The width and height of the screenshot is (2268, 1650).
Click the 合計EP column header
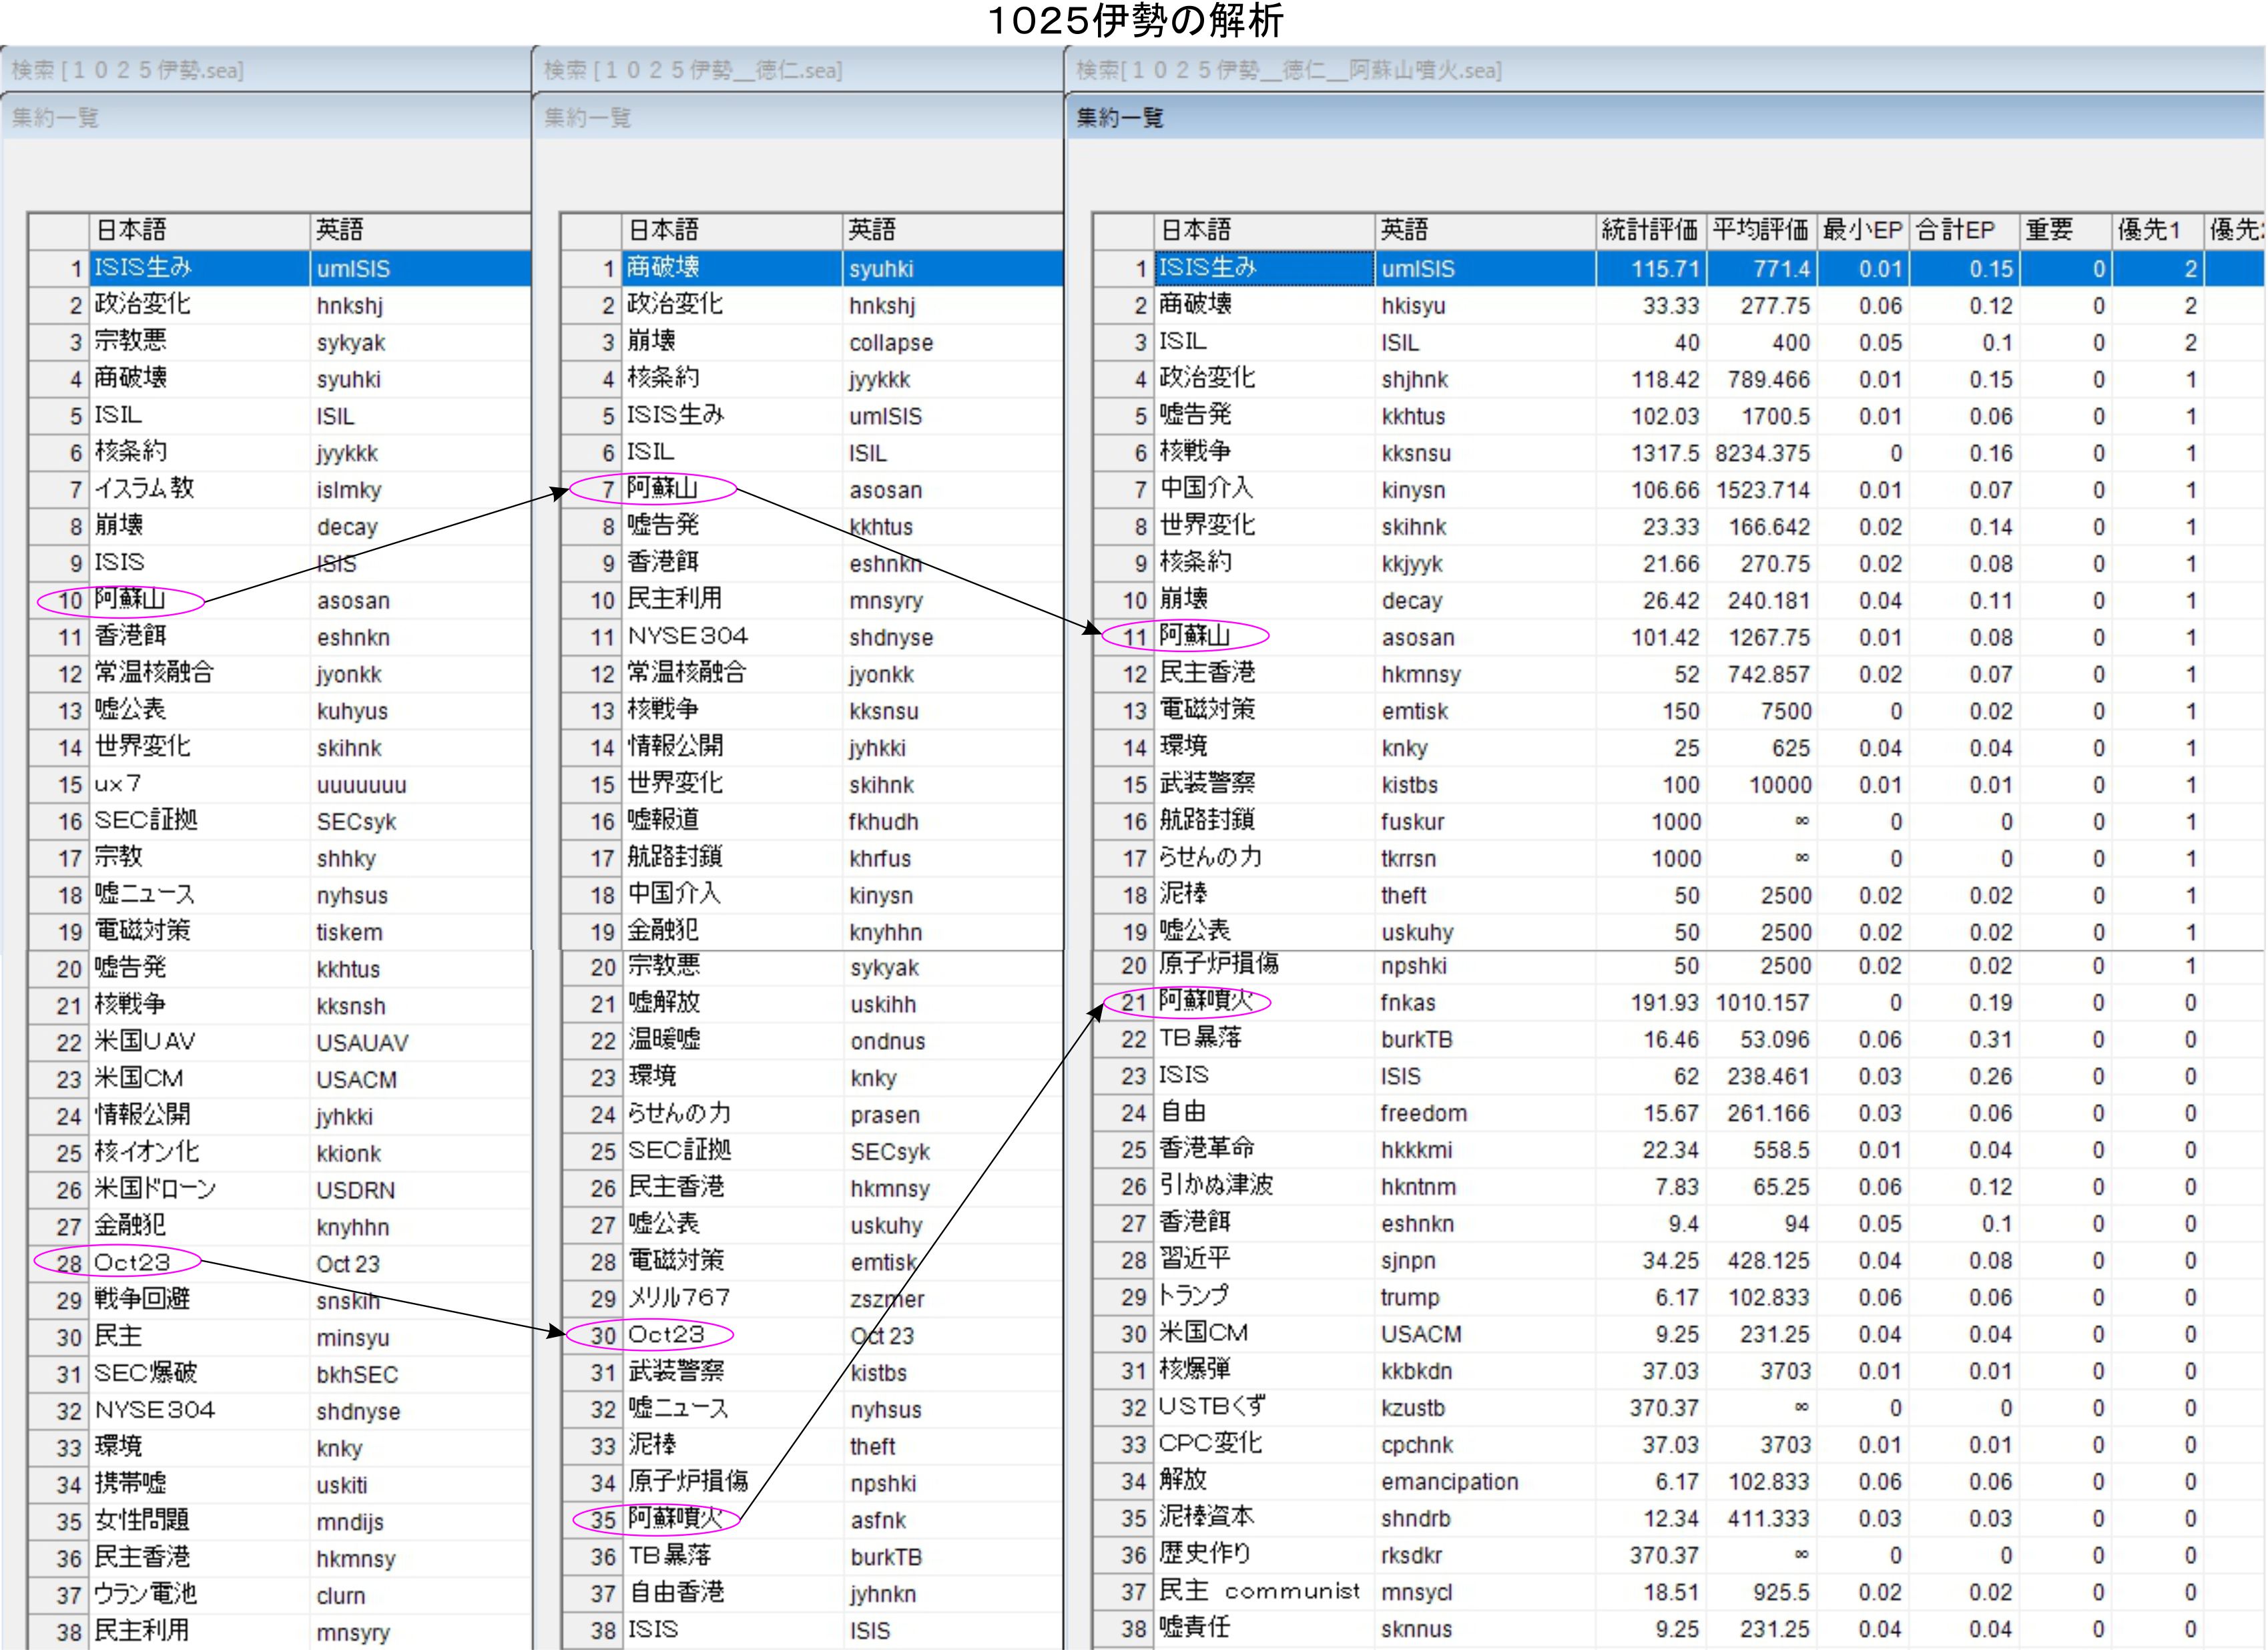click(x=1955, y=230)
